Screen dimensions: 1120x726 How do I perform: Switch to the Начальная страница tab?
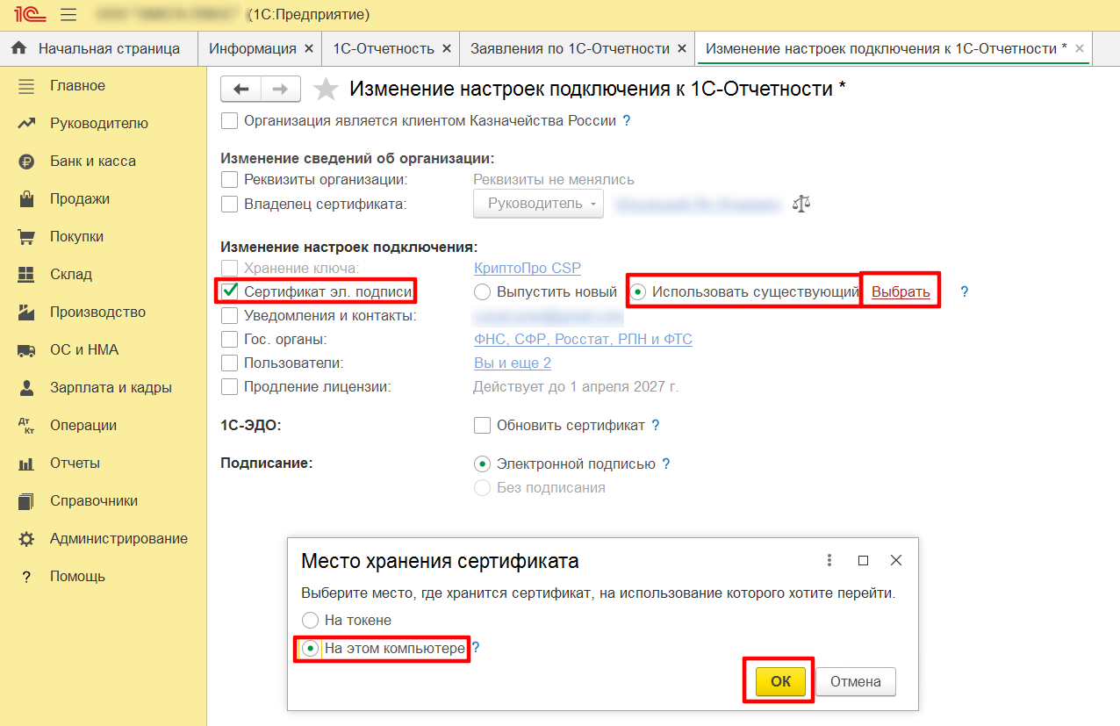coord(98,48)
